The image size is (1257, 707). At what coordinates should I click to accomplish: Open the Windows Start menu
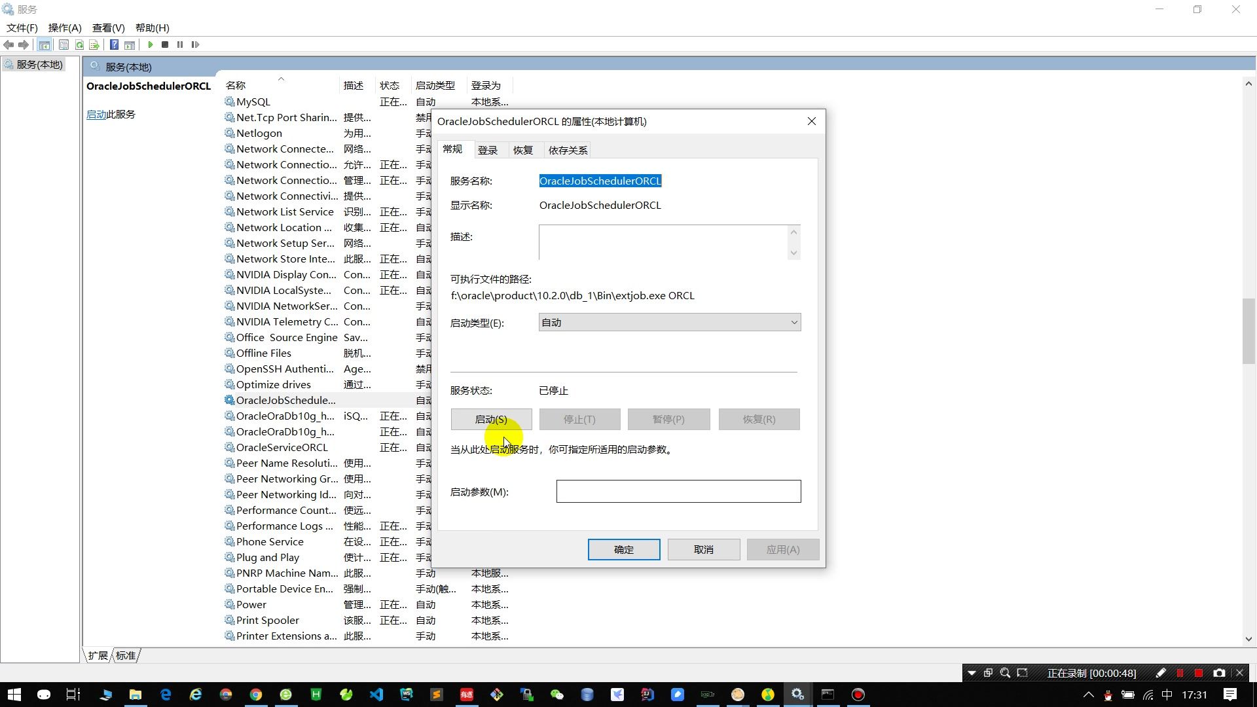[x=14, y=695]
